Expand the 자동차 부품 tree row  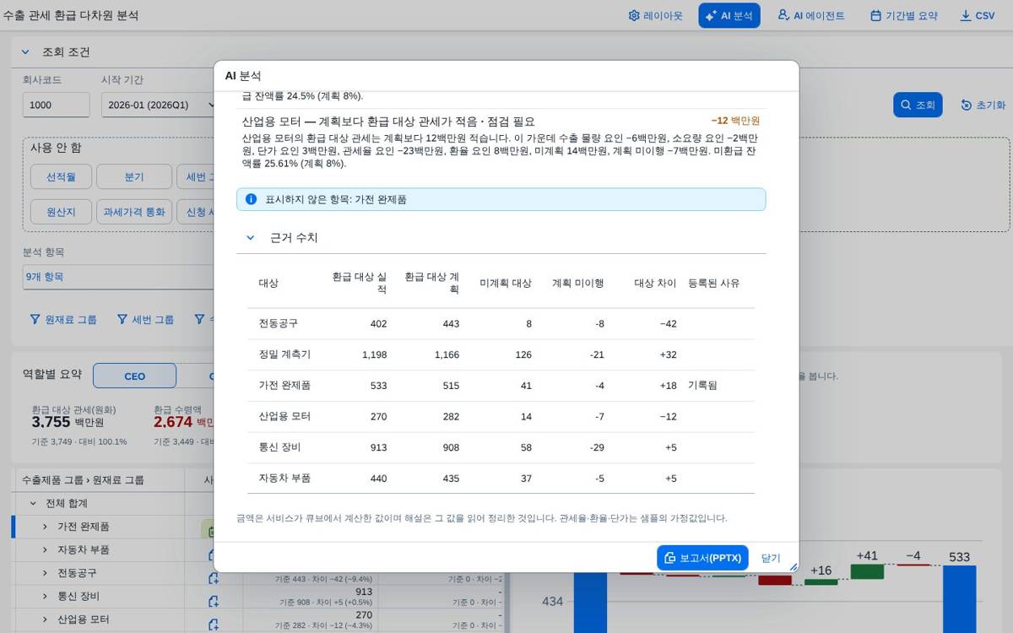pyautogui.click(x=45, y=549)
